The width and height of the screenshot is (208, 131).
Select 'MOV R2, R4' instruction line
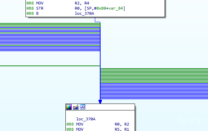pos(58,3)
